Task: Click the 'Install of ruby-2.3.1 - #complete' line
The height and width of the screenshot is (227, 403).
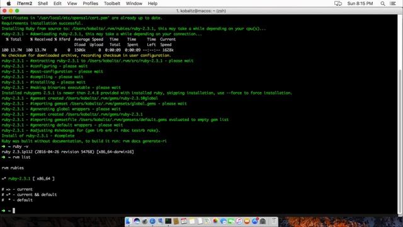Action: 38,136
